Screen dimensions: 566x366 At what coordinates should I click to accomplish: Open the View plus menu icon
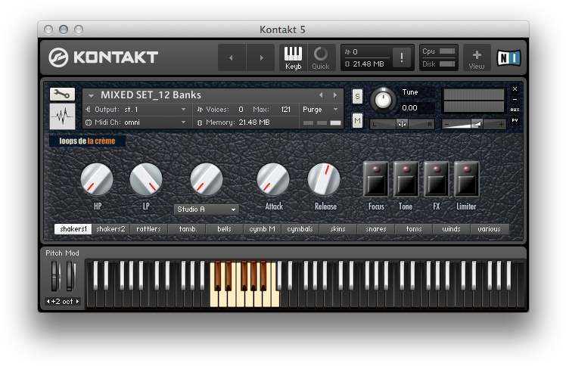click(x=477, y=57)
